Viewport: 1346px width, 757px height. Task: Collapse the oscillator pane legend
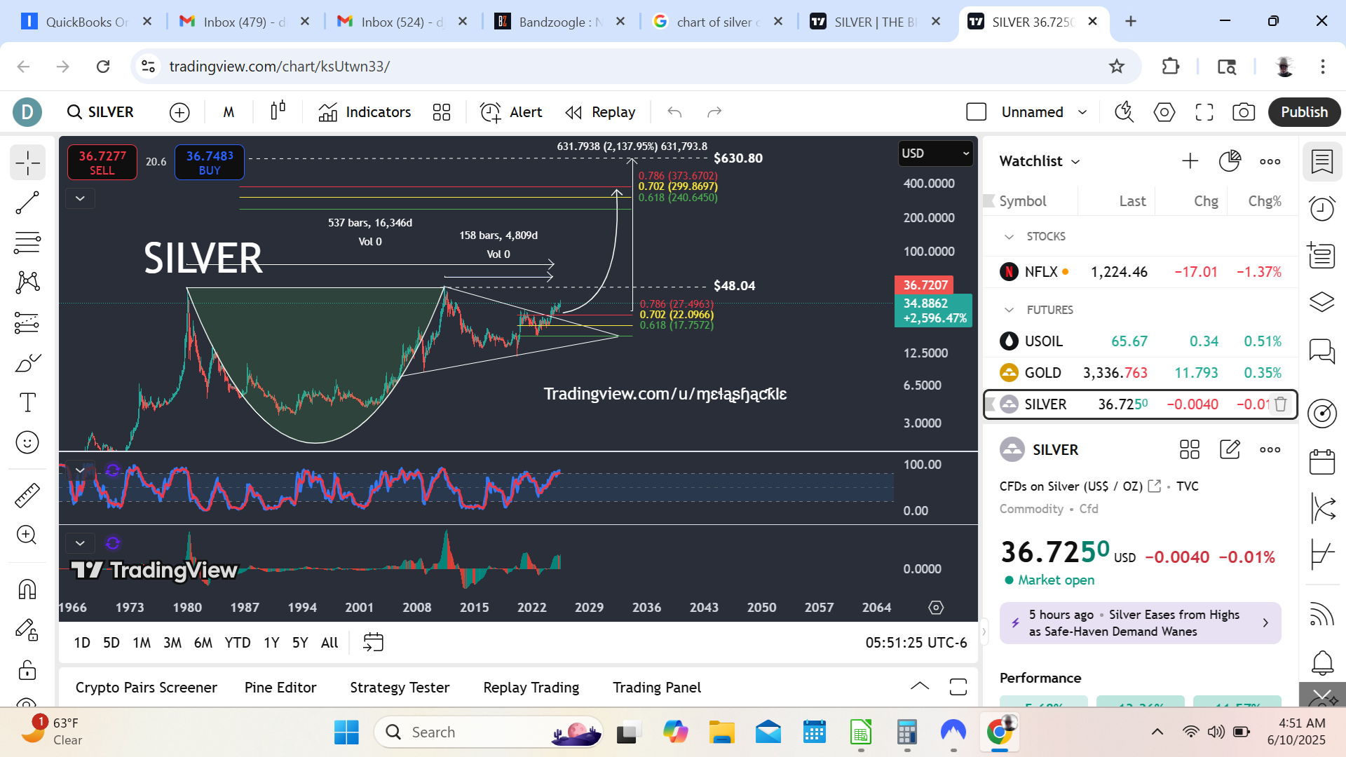point(80,470)
